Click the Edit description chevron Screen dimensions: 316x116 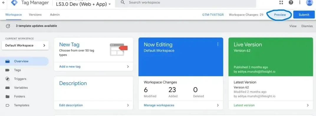(128, 105)
